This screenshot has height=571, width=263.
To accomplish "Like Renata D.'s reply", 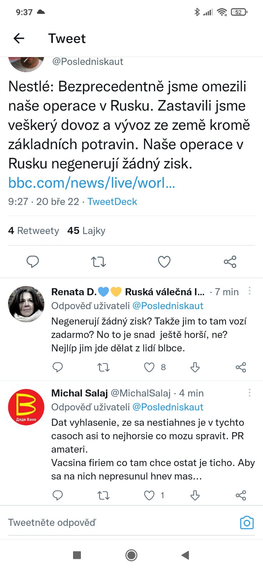I will pos(149,367).
